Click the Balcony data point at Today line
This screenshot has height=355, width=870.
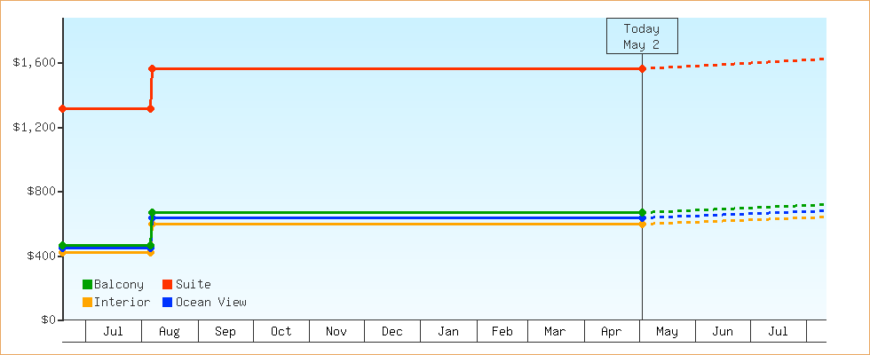pos(643,212)
